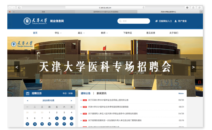The image size is (212, 130).
Task: Select calendar date 17
Action: pyautogui.click(x=64, y=124)
